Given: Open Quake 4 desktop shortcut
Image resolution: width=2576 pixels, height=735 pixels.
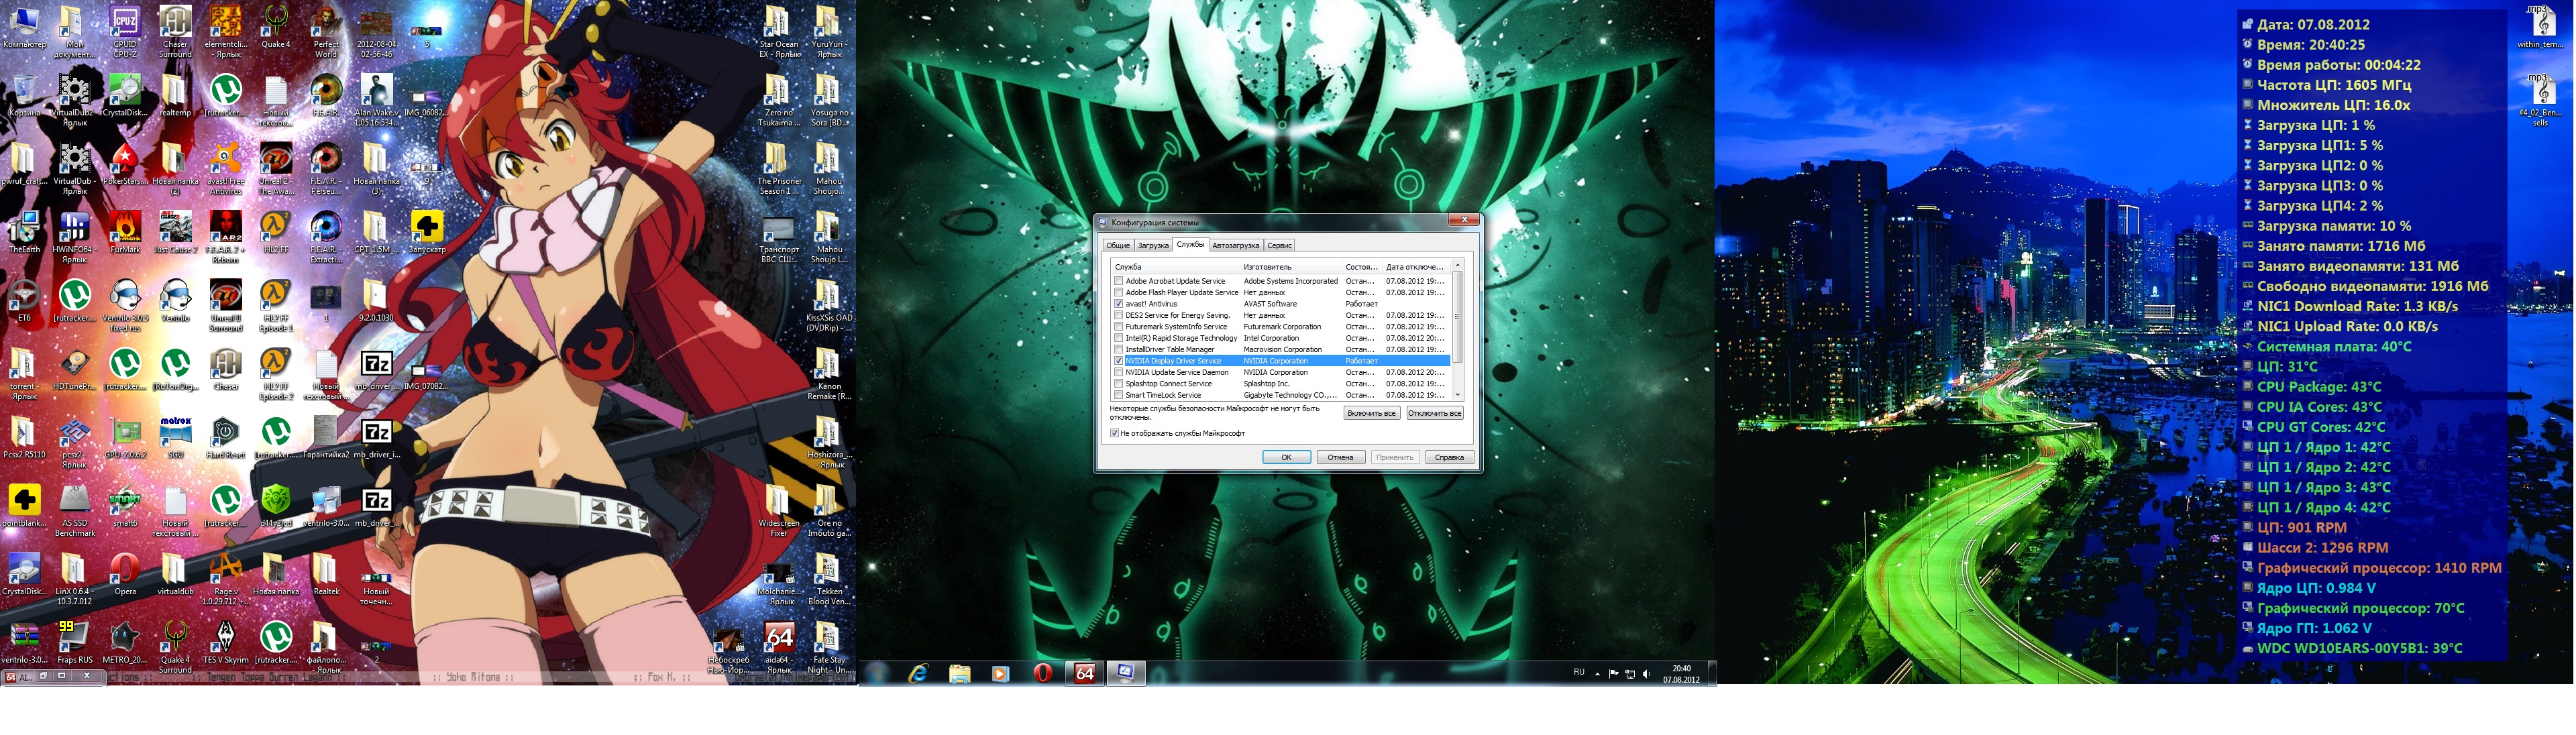Looking at the screenshot, I should point(275,27).
